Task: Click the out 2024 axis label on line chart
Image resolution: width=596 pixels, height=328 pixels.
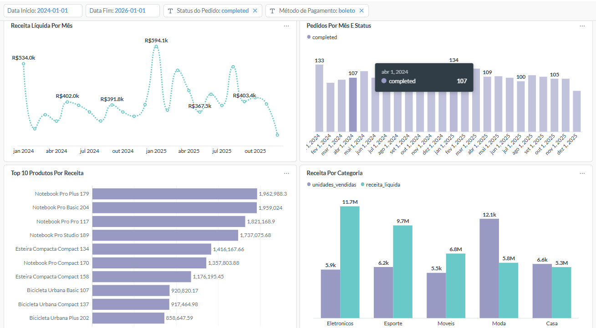Action: (123, 151)
